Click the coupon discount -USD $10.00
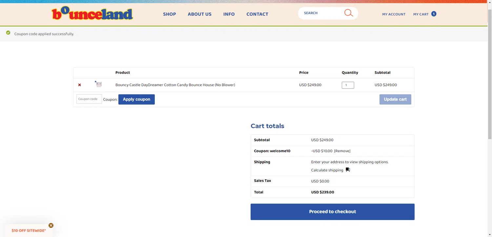Image resolution: width=492 pixels, height=237 pixels. pyautogui.click(x=322, y=151)
